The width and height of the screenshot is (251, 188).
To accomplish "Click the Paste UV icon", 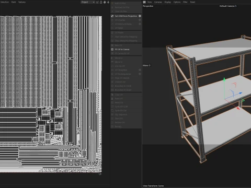I will [112, 99].
